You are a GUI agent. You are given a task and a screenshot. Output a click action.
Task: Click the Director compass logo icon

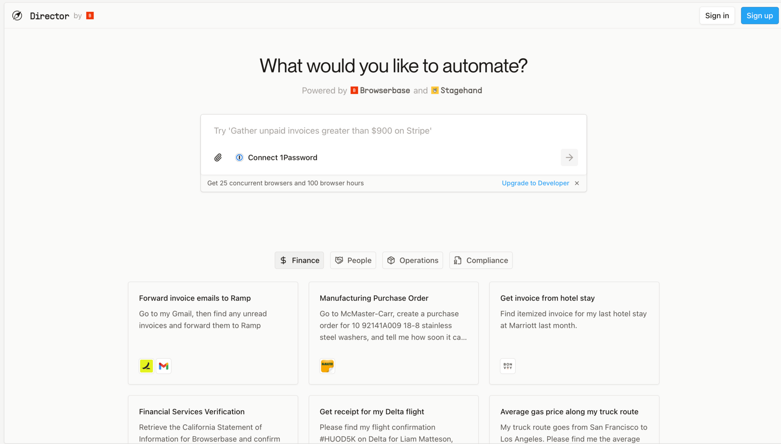pyautogui.click(x=17, y=16)
